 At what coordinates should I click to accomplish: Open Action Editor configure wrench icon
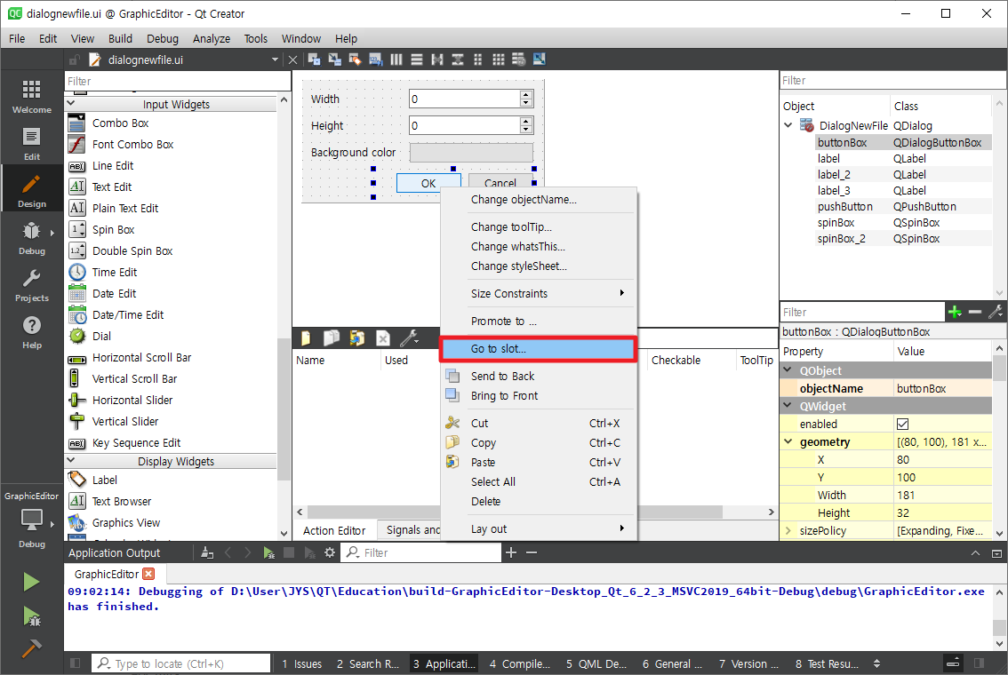(x=409, y=337)
